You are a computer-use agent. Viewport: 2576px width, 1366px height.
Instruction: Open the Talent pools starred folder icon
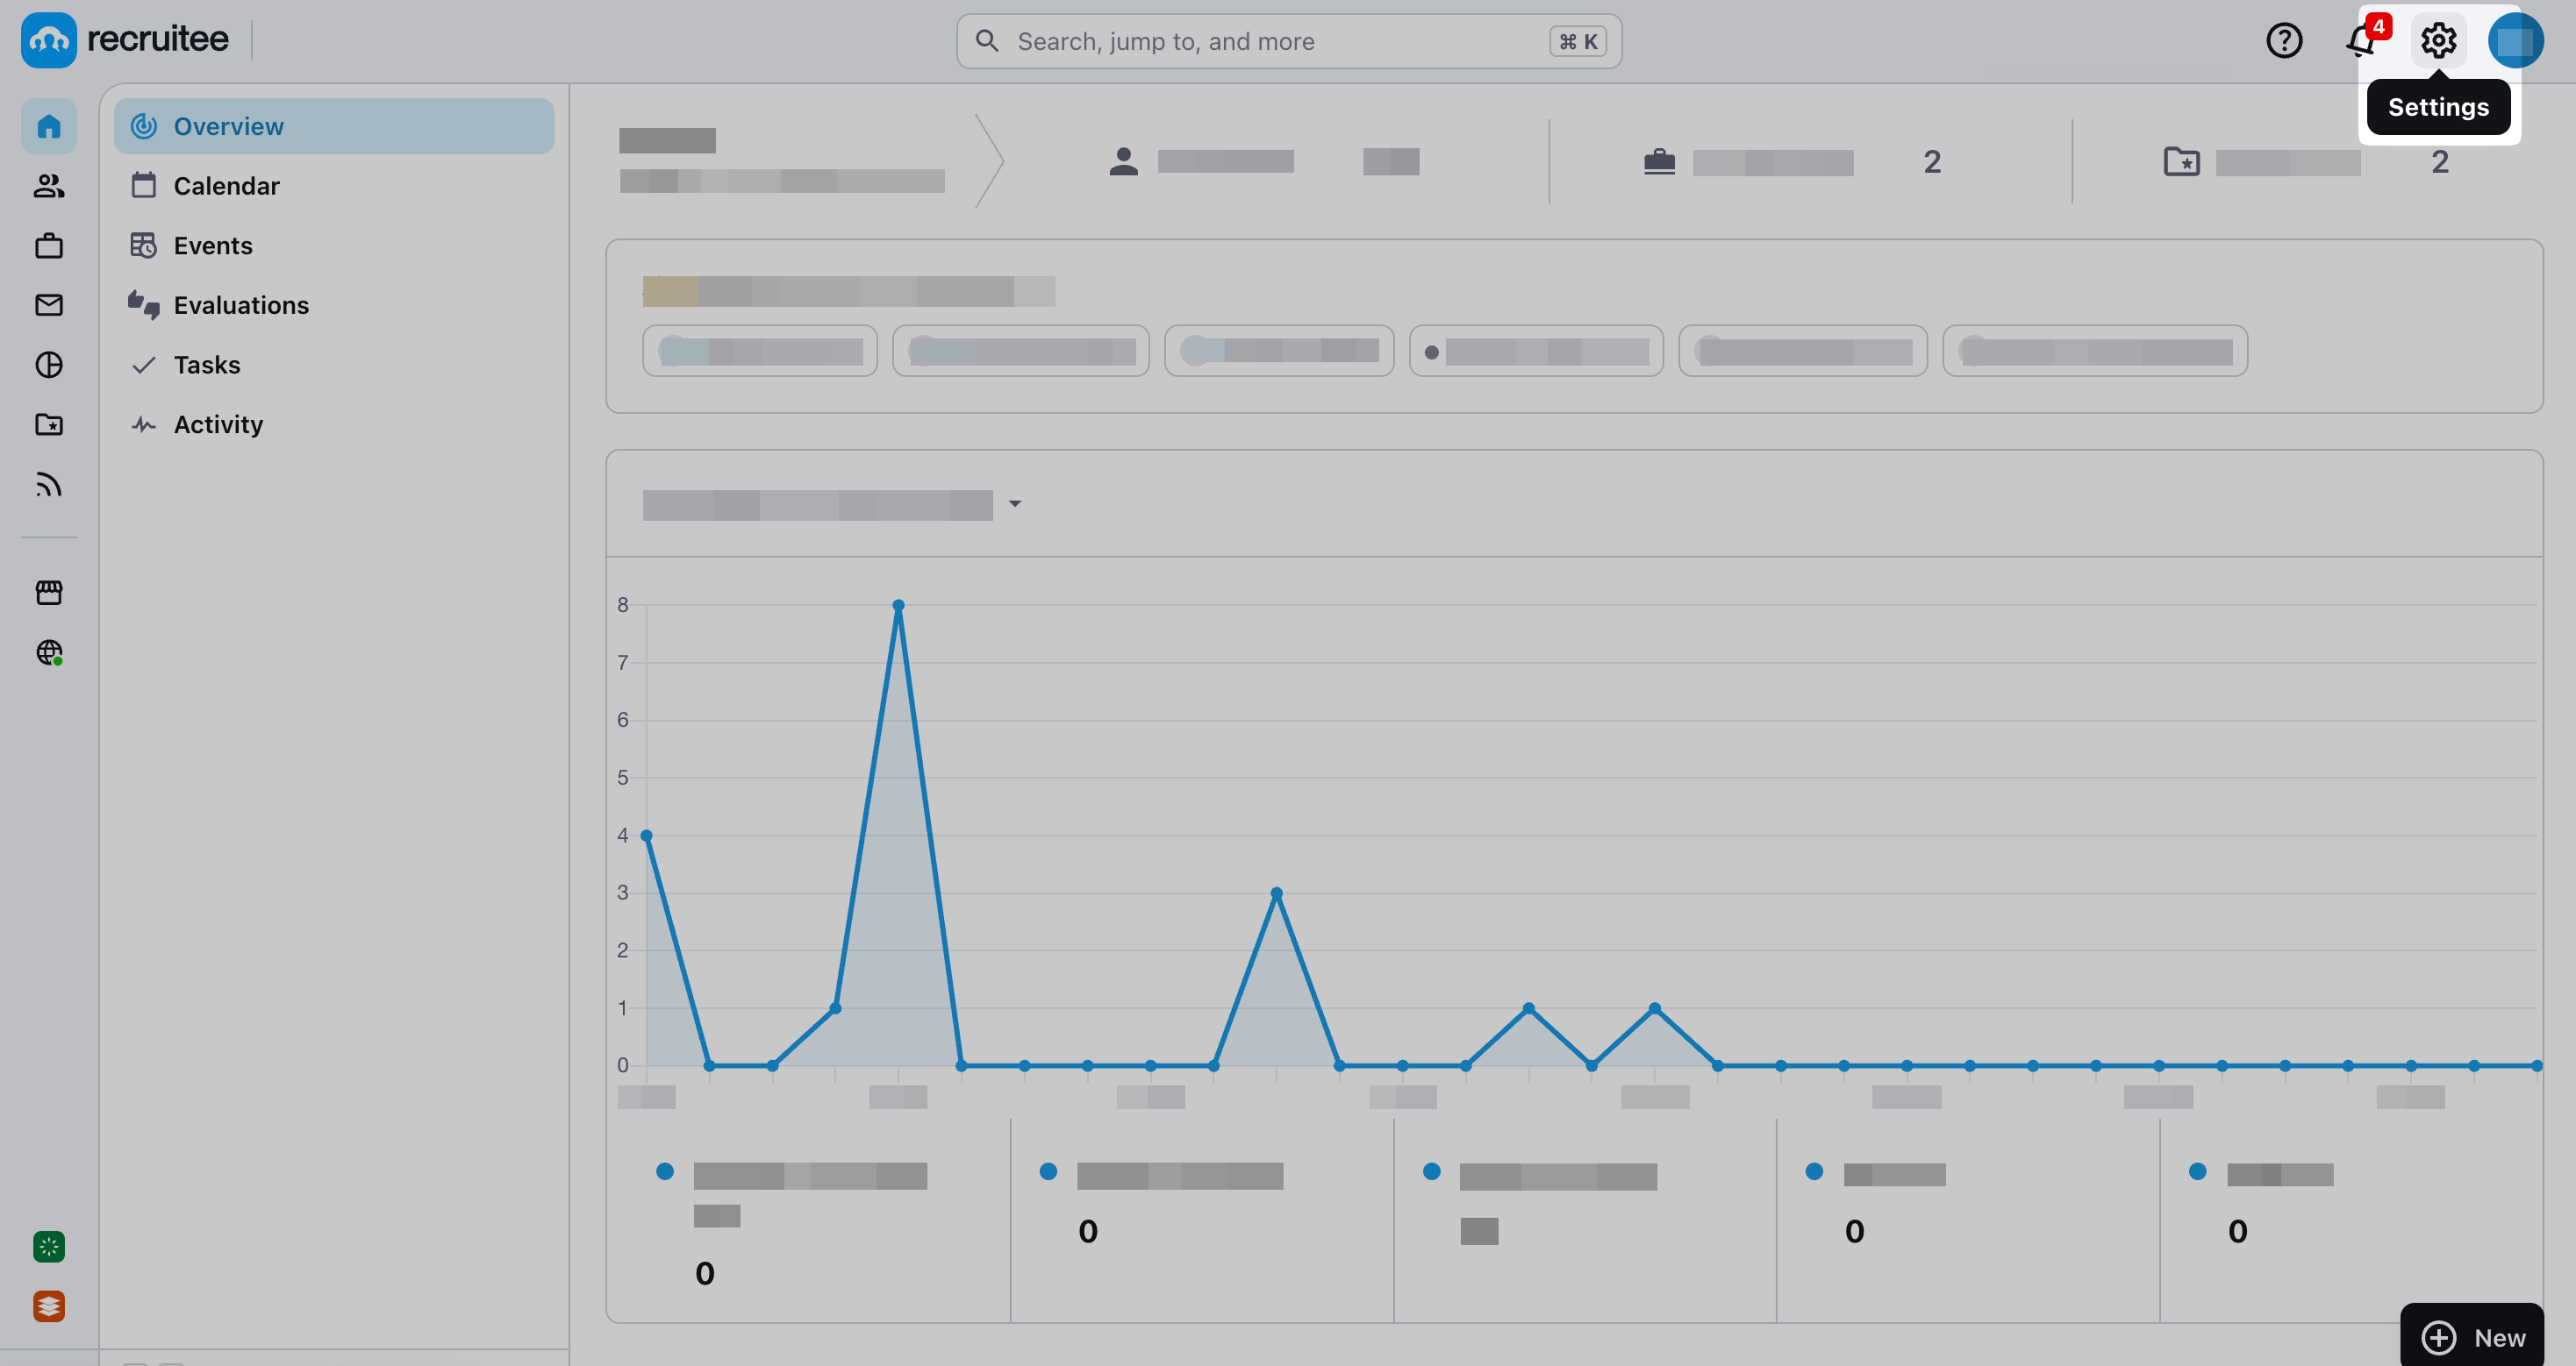click(49, 424)
